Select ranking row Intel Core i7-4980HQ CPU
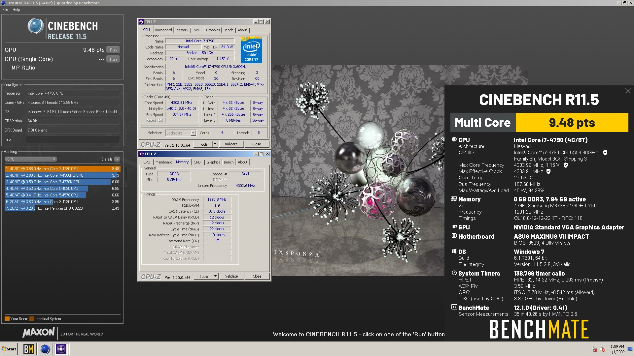Image resolution: width=634 pixels, height=356 pixels. 62,175
